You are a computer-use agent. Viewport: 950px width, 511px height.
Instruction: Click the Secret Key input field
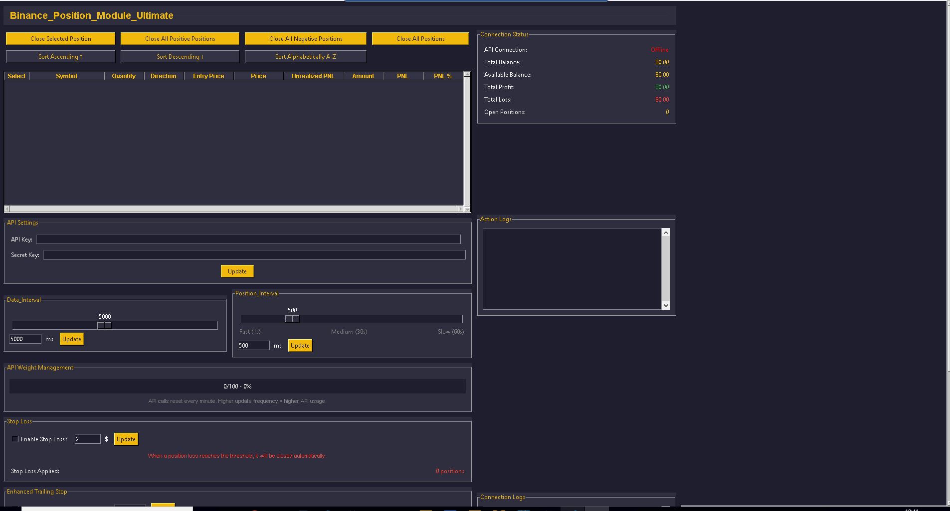click(254, 255)
